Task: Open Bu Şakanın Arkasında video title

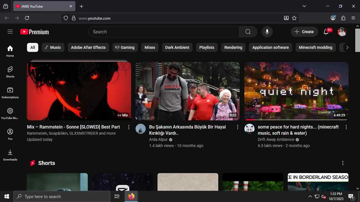Action: click(188, 130)
